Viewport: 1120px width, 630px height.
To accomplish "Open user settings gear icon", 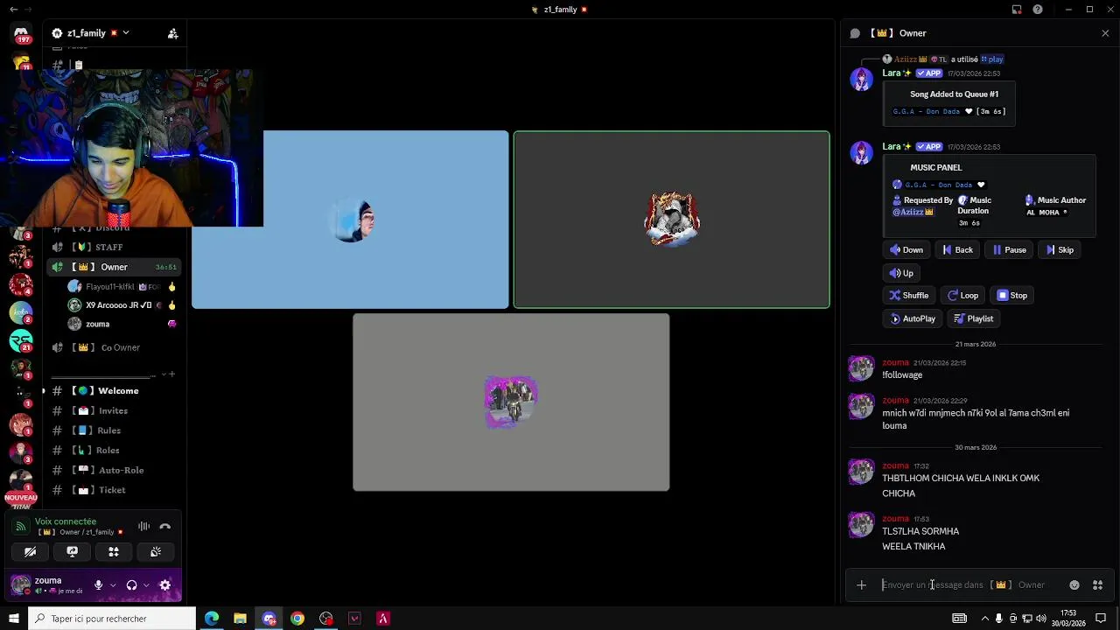I will [165, 585].
